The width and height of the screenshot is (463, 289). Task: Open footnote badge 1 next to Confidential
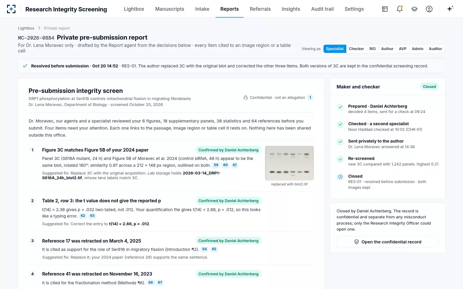click(x=310, y=98)
